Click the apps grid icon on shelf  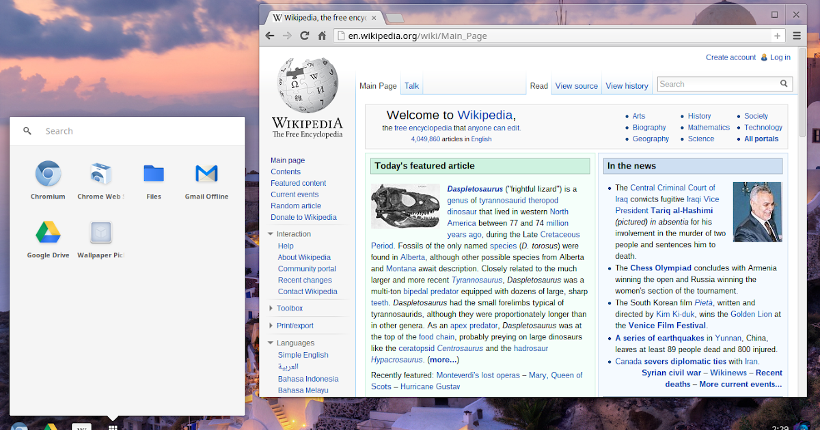tap(113, 427)
